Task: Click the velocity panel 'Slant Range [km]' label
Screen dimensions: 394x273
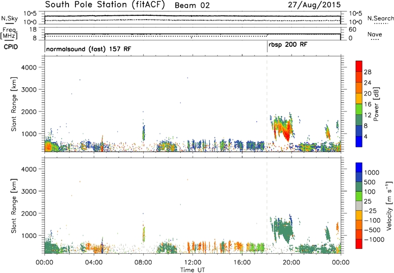Action: (x=14, y=206)
